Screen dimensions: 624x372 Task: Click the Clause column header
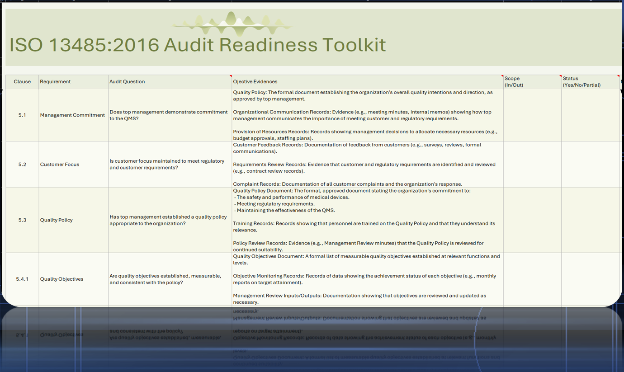pyautogui.click(x=22, y=81)
